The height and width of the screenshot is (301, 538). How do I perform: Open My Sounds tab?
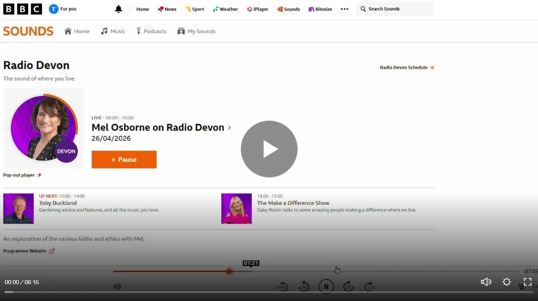click(197, 31)
